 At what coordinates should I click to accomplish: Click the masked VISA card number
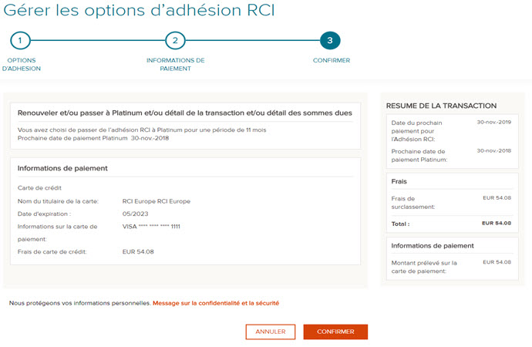click(x=152, y=226)
